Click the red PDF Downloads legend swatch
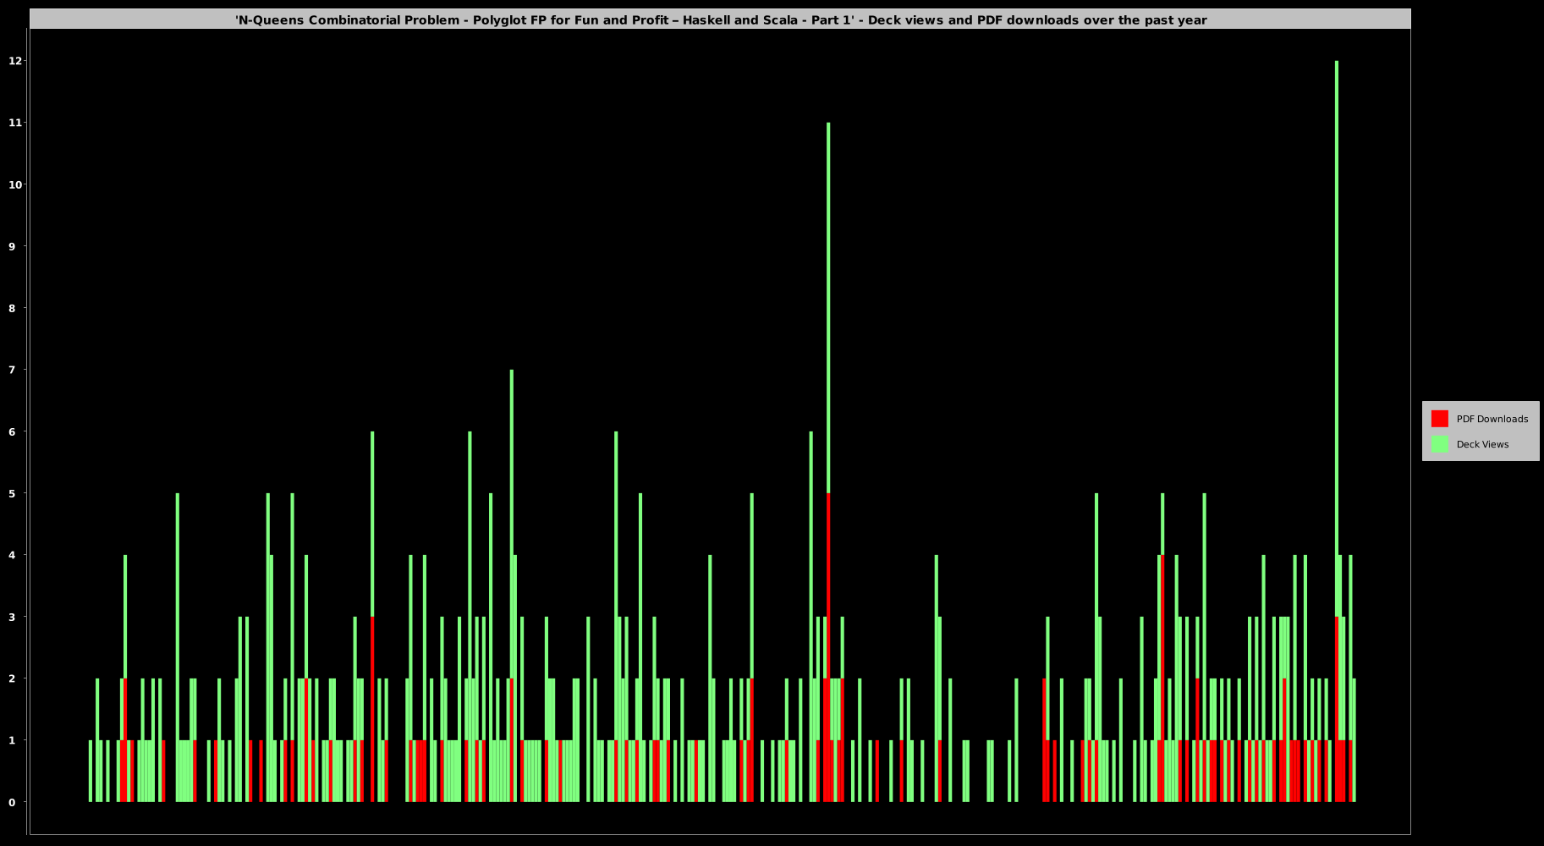The height and width of the screenshot is (846, 1544). click(x=1439, y=419)
